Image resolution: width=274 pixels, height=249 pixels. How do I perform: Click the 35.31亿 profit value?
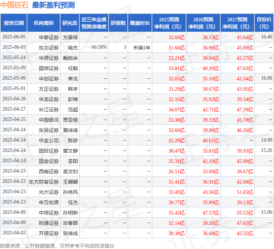[176, 161]
